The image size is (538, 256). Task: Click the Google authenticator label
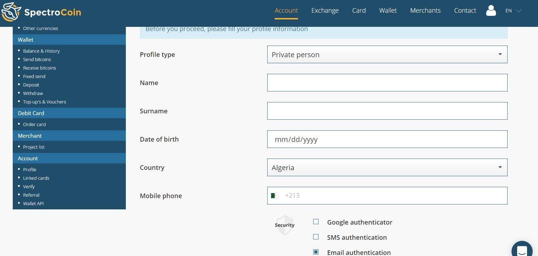[x=359, y=222]
